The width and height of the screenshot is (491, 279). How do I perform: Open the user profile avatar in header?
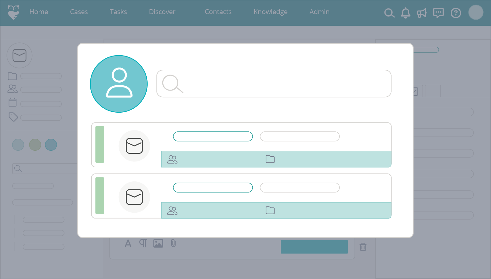476,13
